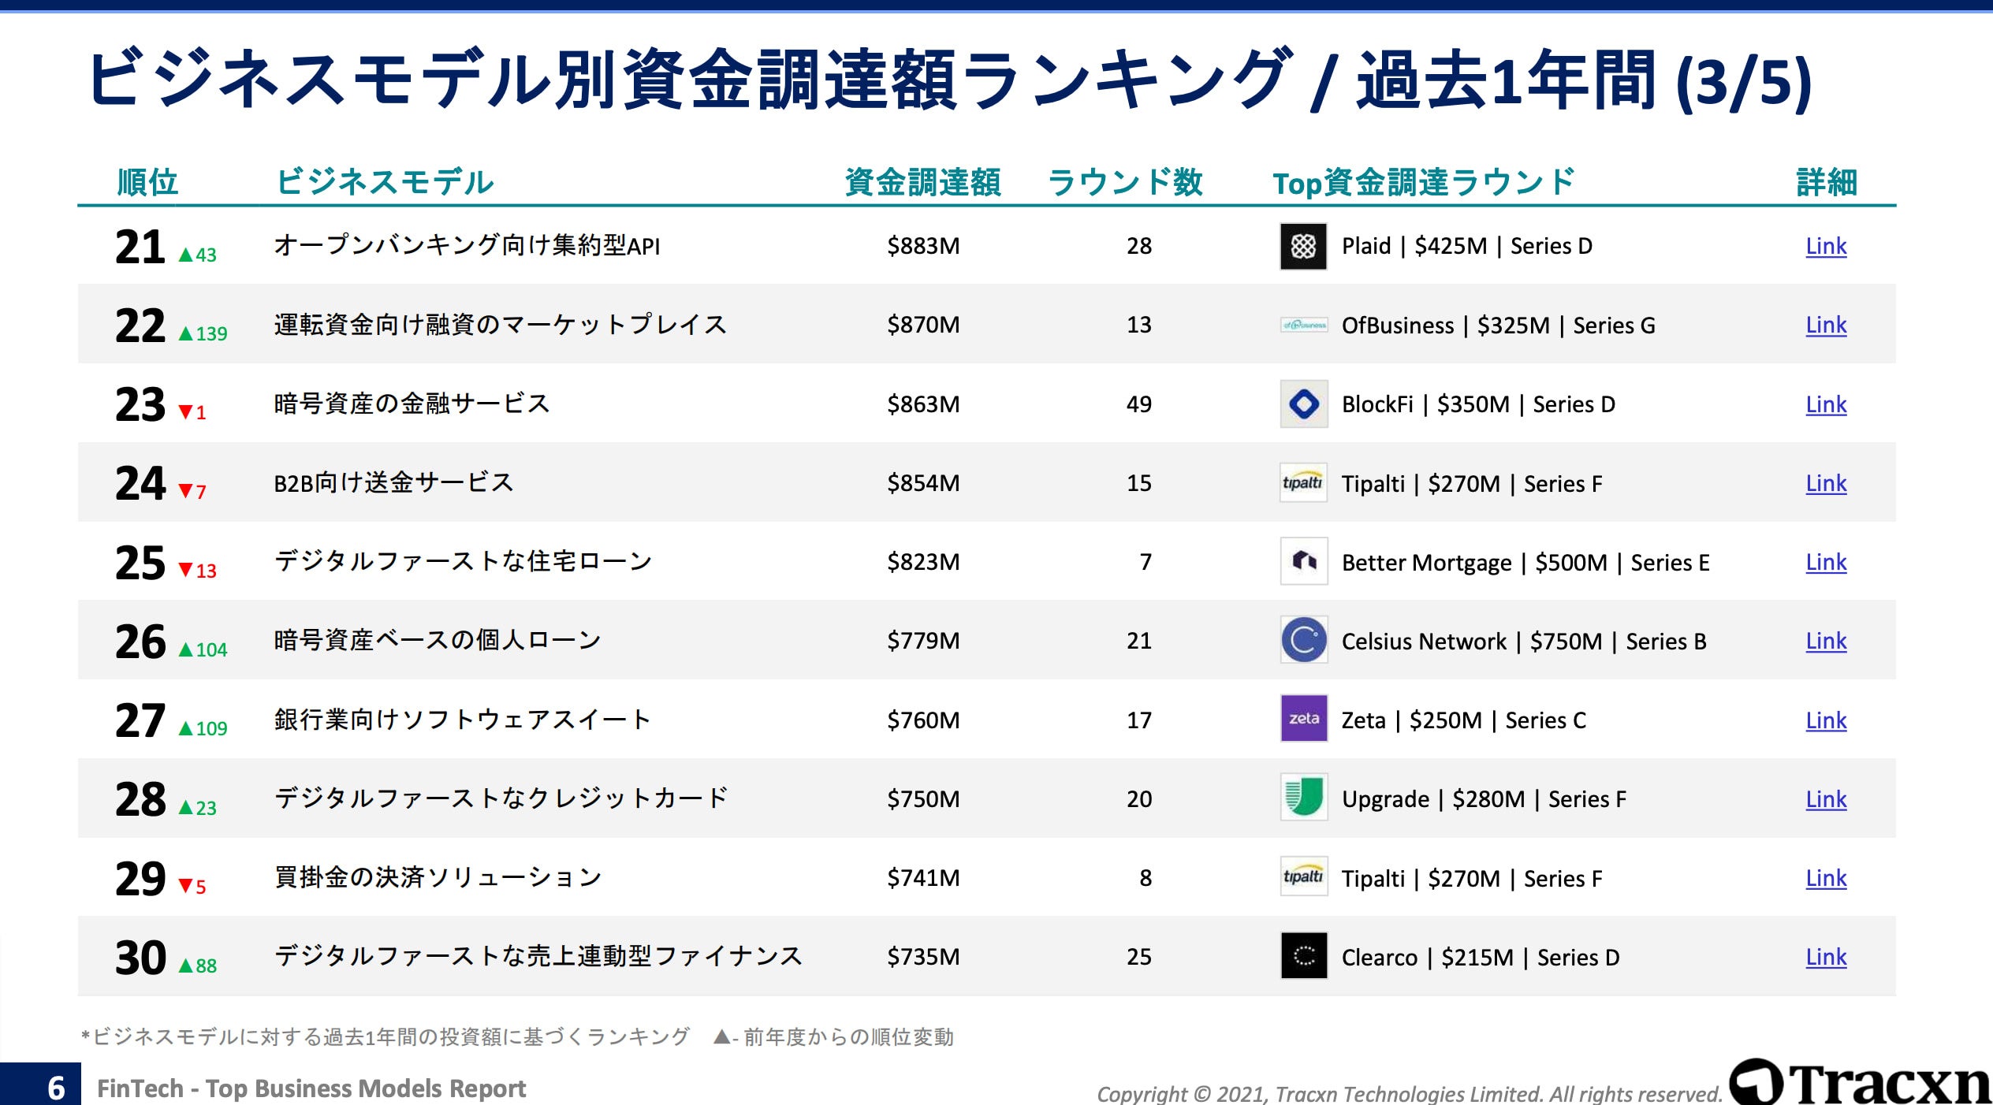Open the Link for OfBusiness row
Viewport: 1993px width, 1105px height.
[x=1825, y=326]
